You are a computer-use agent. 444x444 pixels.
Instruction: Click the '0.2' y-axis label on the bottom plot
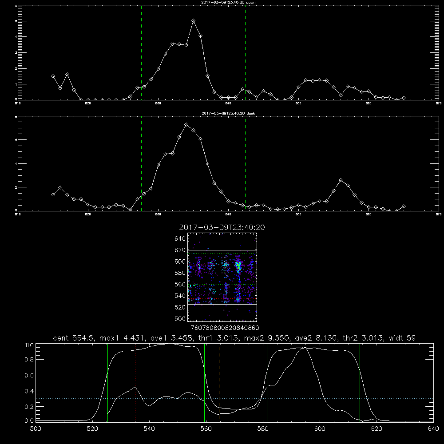29,407
